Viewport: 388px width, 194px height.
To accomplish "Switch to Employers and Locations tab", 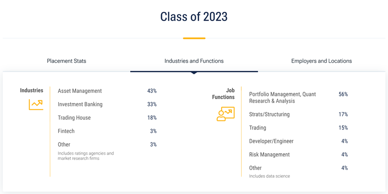I will pyautogui.click(x=322, y=61).
